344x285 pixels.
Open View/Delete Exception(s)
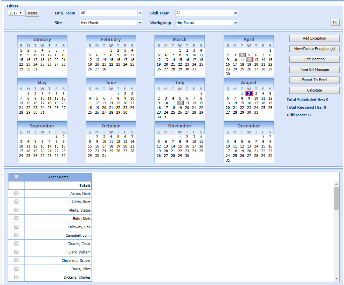click(314, 49)
